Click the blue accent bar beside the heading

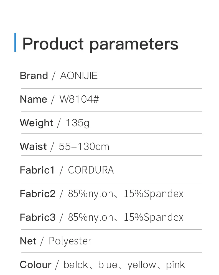click(15, 42)
